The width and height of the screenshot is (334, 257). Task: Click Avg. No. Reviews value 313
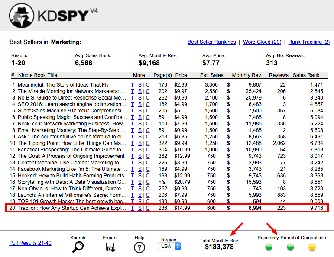tap(272, 63)
